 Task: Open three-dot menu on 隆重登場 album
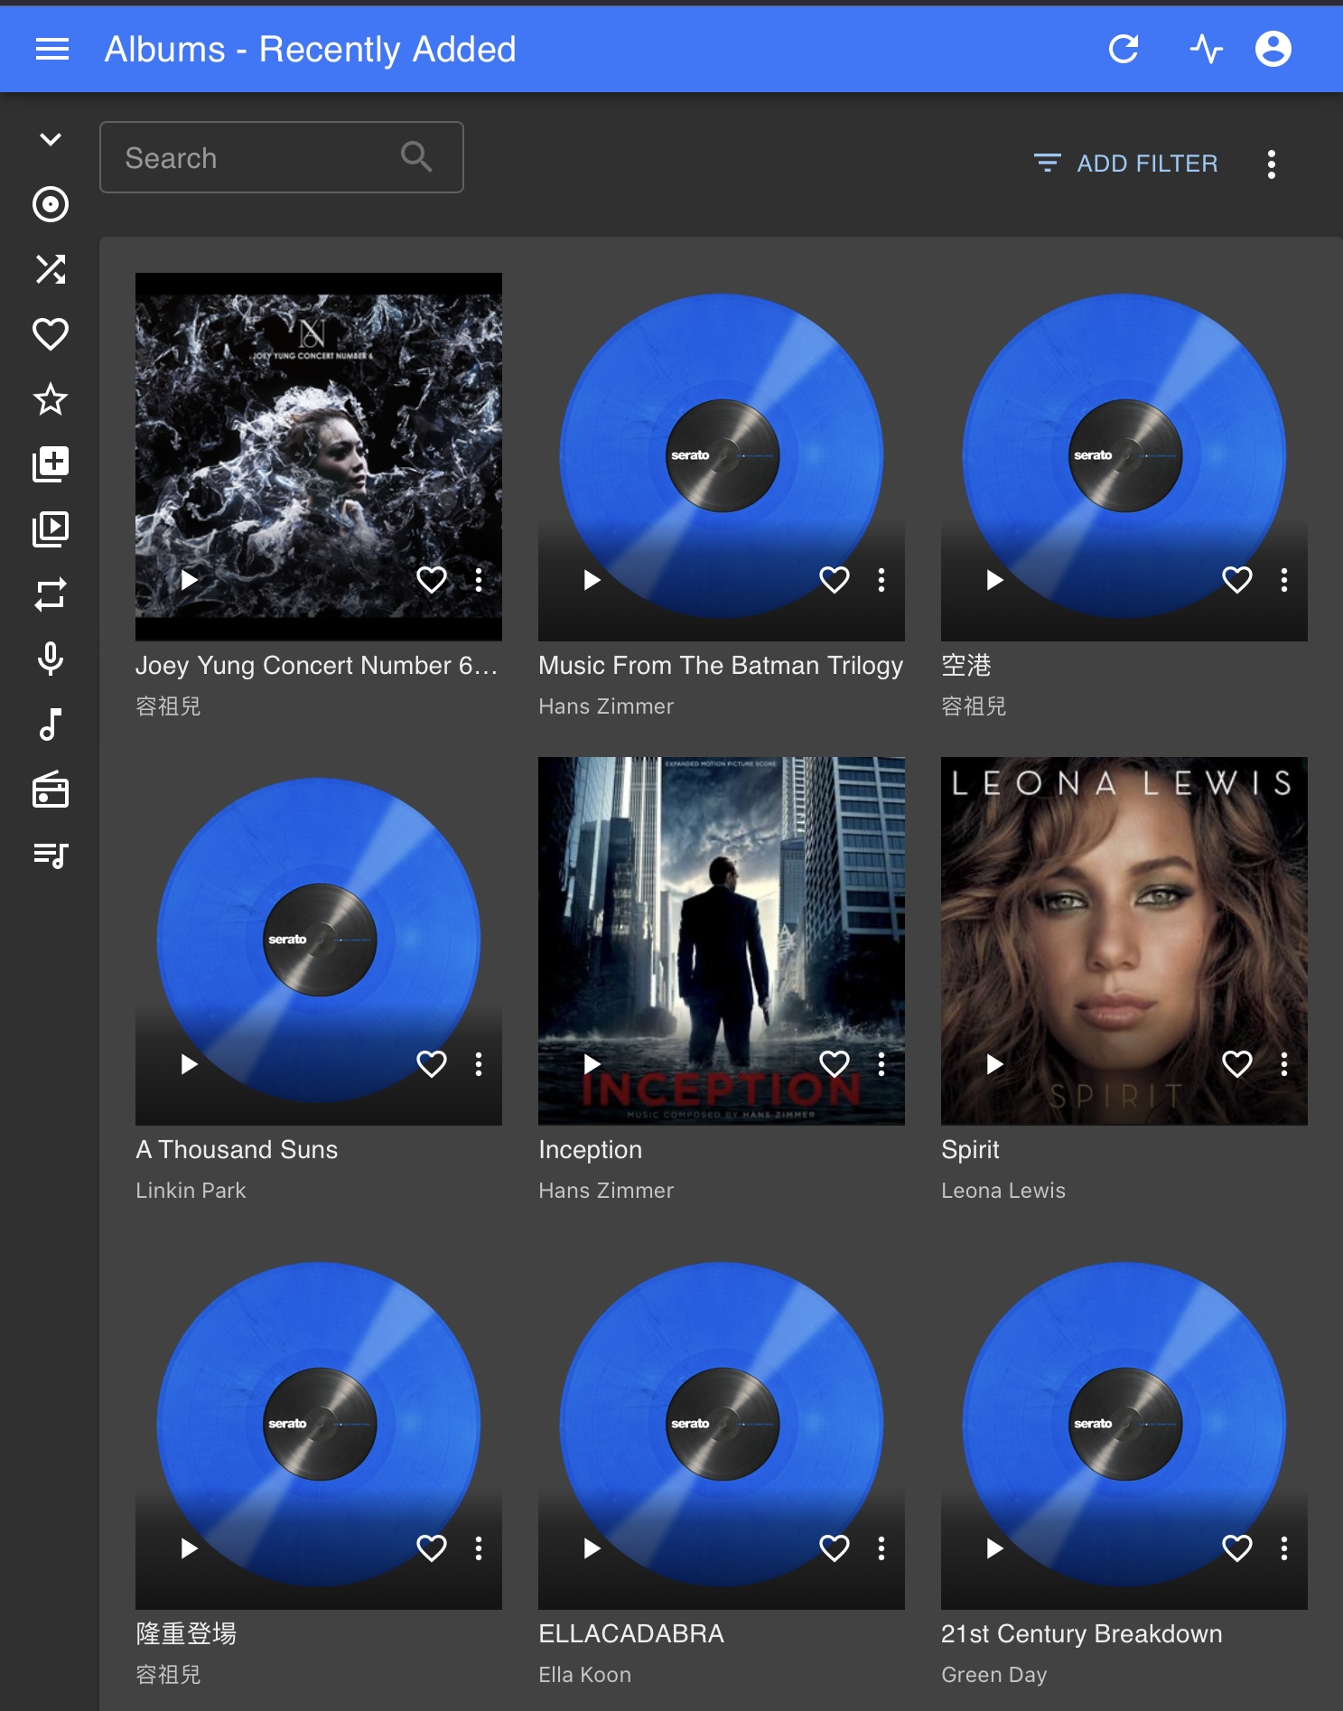click(x=479, y=1548)
